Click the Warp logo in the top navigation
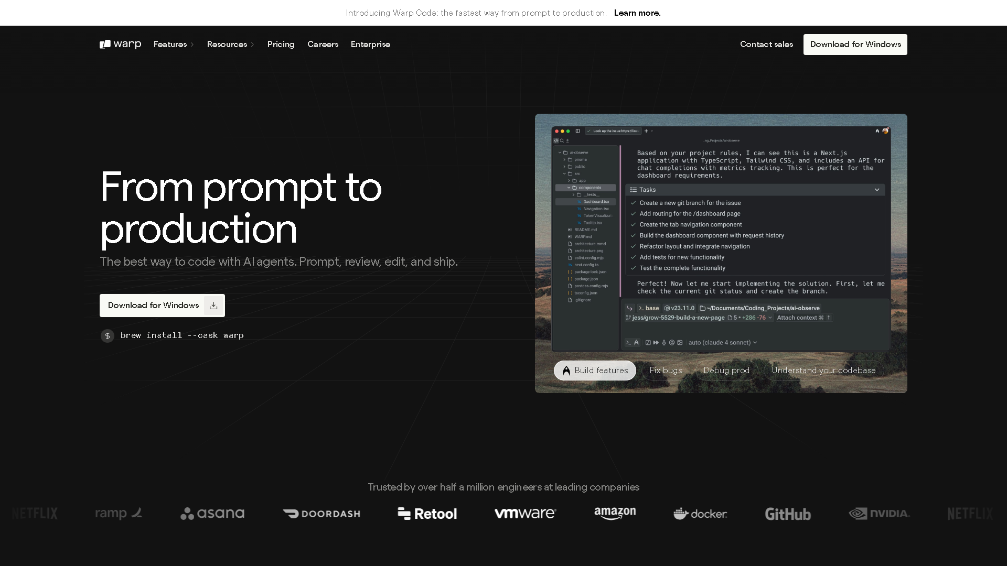Image resolution: width=1007 pixels, height=566 pixels. (120, 44)
